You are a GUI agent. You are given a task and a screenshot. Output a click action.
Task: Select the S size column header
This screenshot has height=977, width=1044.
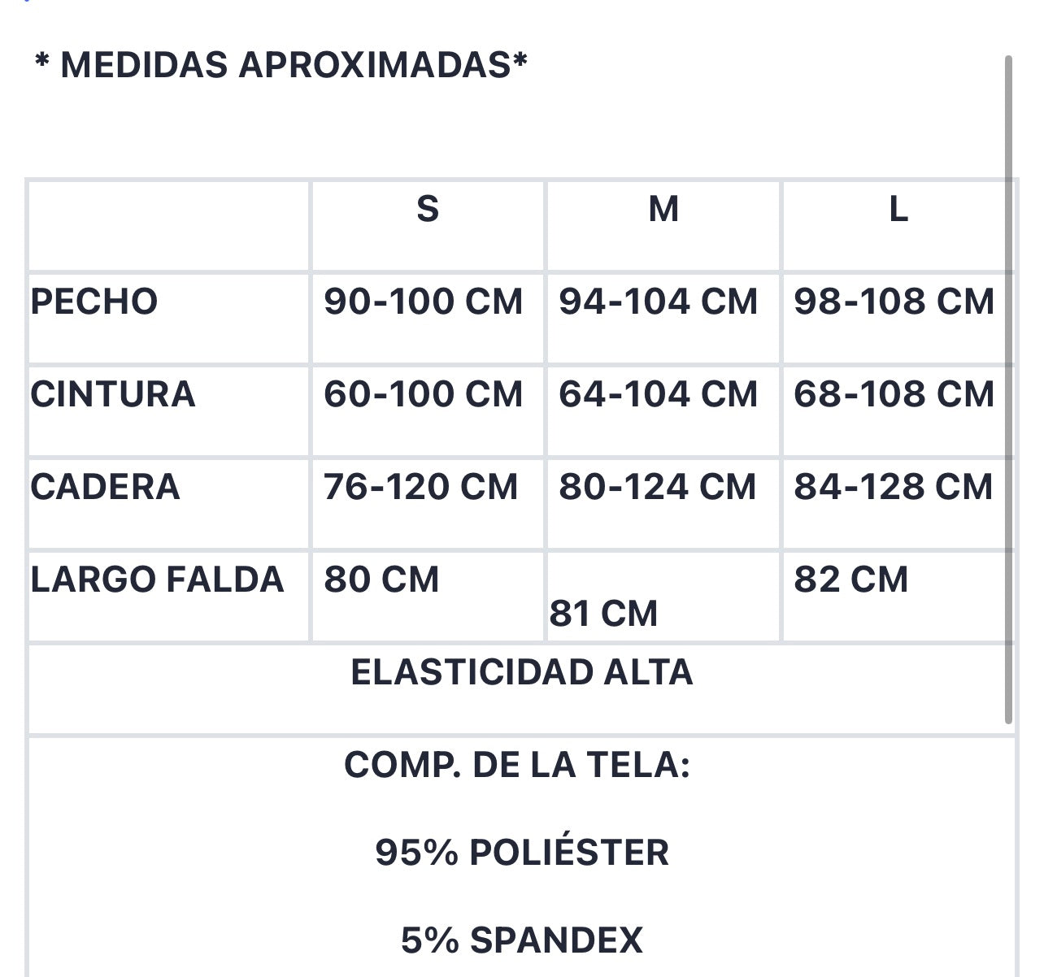[428, 209]
